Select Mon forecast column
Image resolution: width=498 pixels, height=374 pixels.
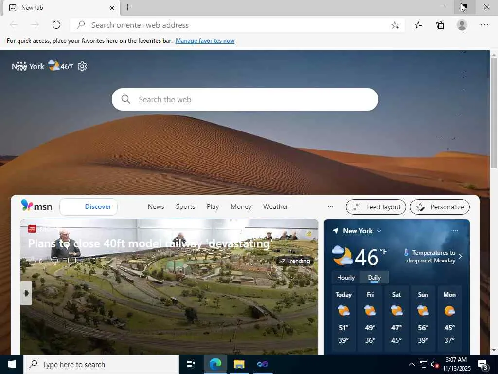click(449, 318)
